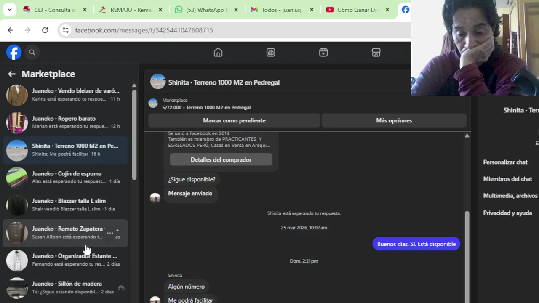The height and width of the screenshot is (303, 539).
Task: Click chat title Shinita Terreno 1000 M2 en Pedregal
Action: pyautogui.click(x=224, y=82)
